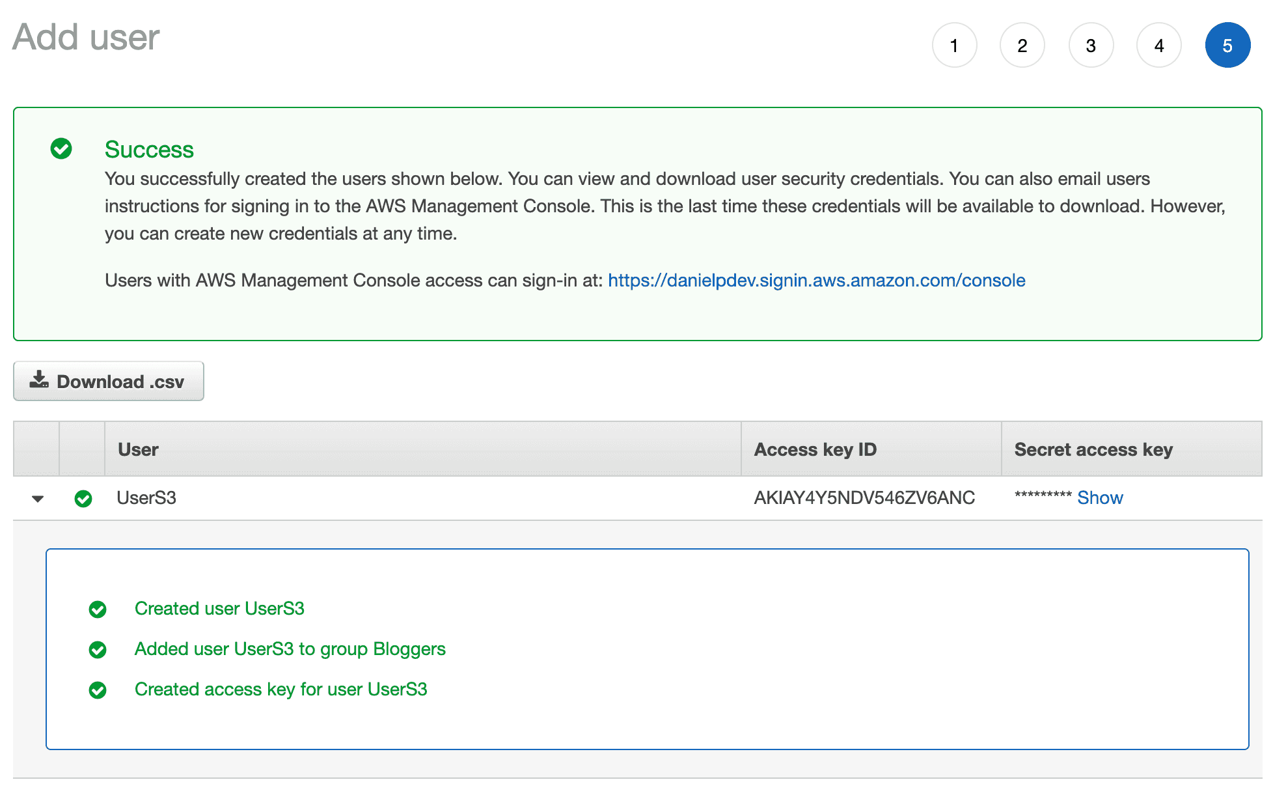Open the AWS console sign-in link
Viewport: 1273px width, 797px height.
[817, 280]
